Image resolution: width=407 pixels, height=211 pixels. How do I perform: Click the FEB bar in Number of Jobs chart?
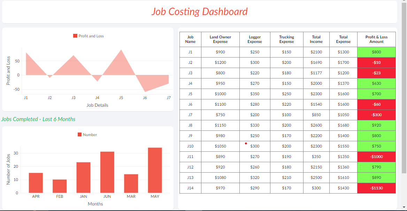point(60,186)
